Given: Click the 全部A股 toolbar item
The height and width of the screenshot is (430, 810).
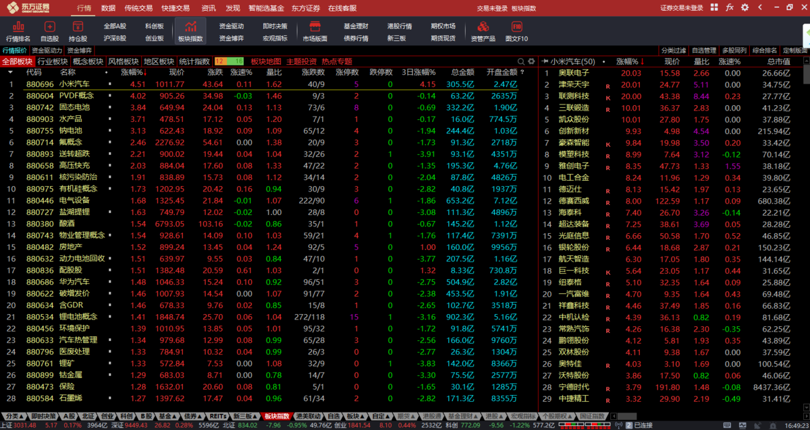Looking at the screenshot, I should 115,26.
